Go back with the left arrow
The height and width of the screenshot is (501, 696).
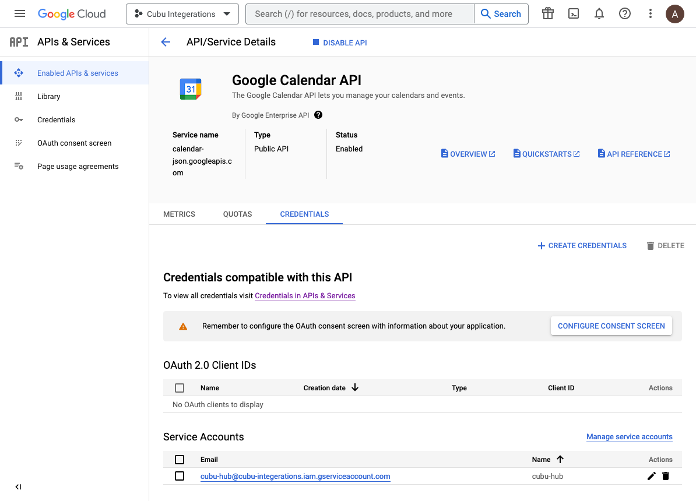(166, 42)
